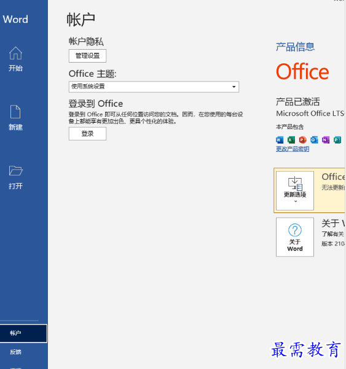This screenshot has width=346, height=369.
Task: Click the Outlook product icon
Action: [x=314, y=140]
